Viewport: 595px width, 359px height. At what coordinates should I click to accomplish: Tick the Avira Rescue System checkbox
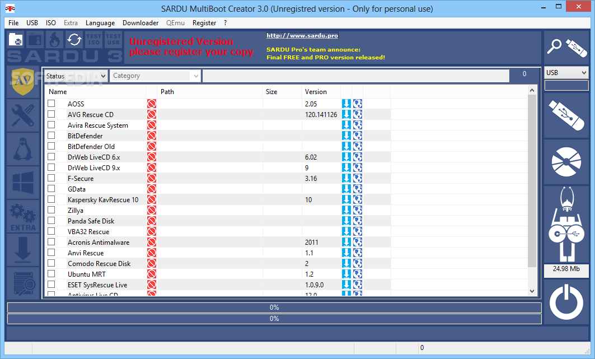(x=51, y=124)
